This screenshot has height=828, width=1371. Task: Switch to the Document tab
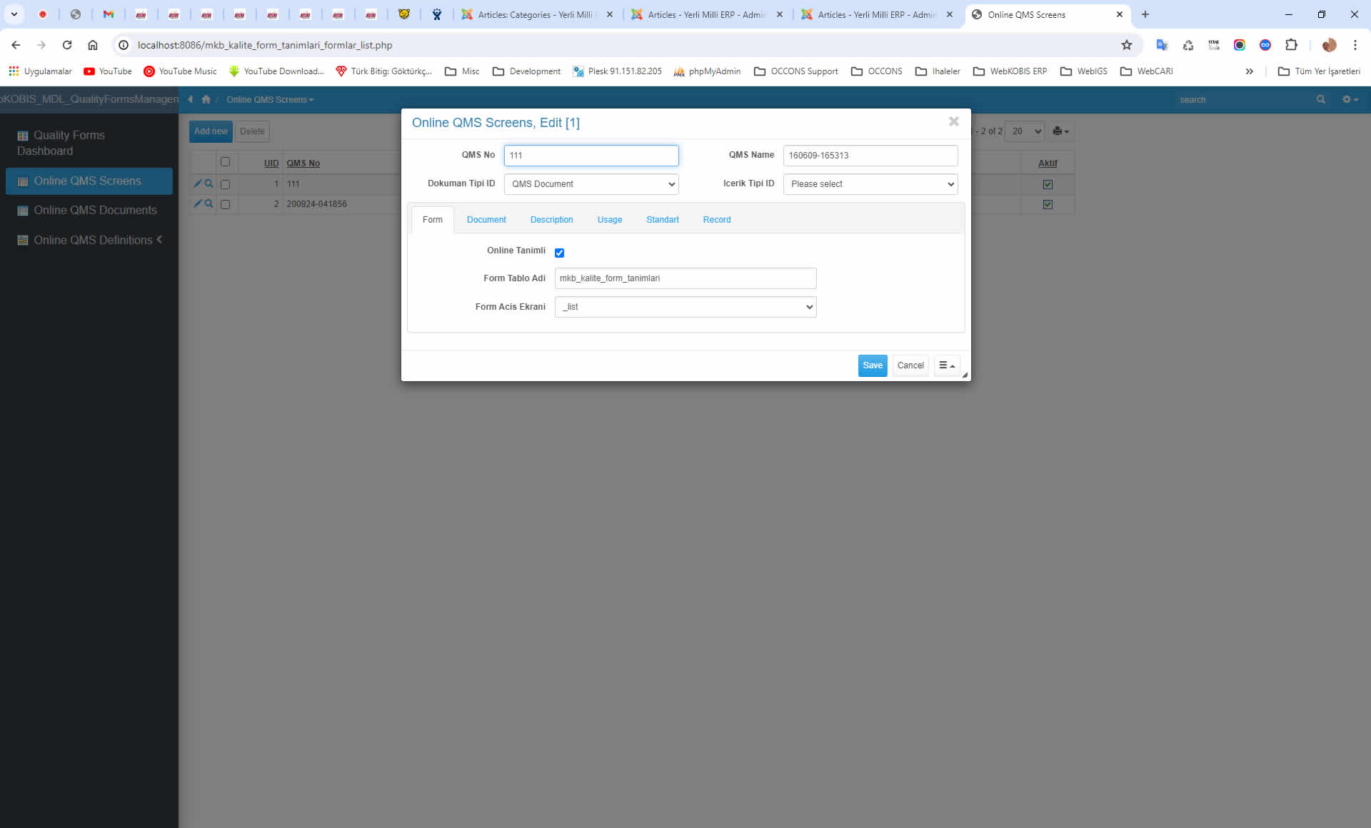[486, 220]
